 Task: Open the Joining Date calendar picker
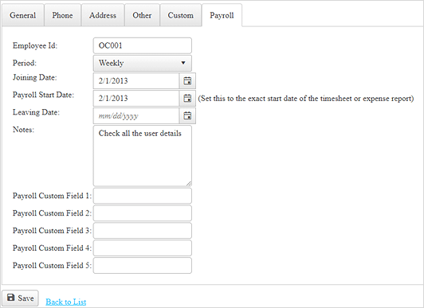187,80
